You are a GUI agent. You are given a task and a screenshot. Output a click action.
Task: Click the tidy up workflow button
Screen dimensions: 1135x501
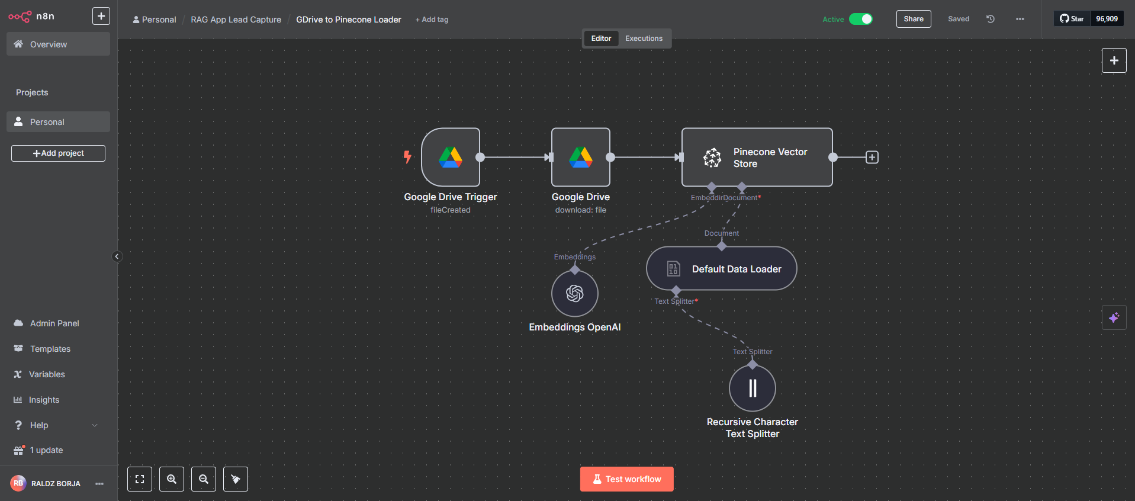[x=236, y=479]
